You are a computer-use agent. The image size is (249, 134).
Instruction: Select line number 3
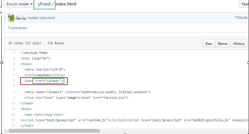[14, 64]
